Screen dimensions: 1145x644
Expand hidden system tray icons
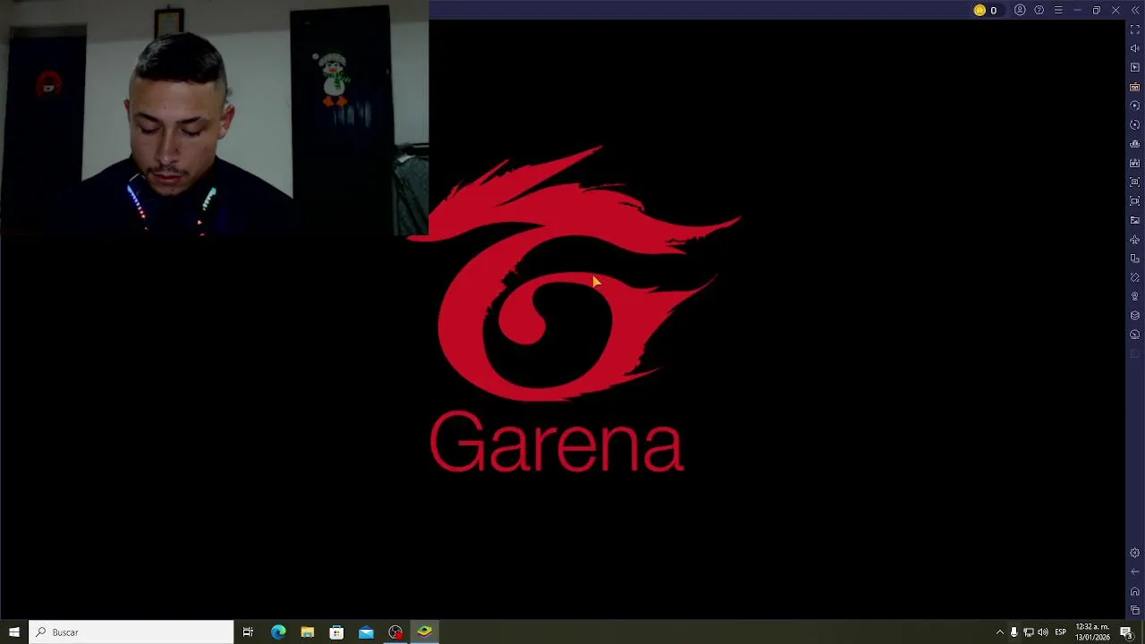(x=999, y=632)
